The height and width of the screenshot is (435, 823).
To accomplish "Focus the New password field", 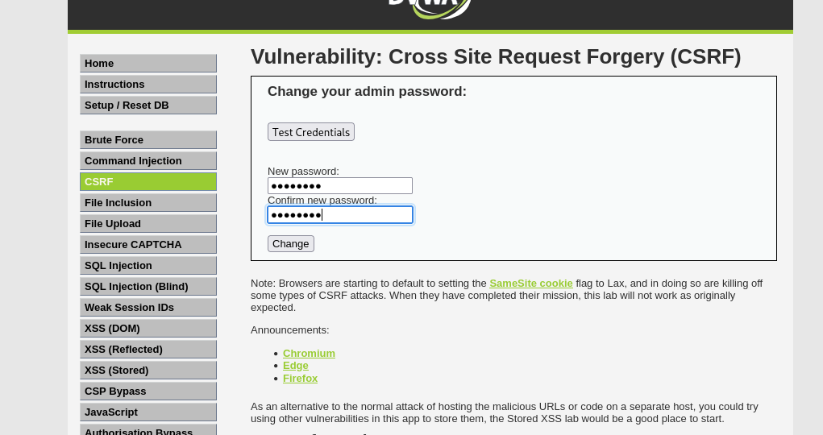I will [340, 186].
